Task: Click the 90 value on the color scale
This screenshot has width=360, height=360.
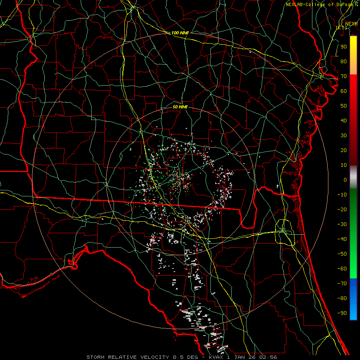Action: click(x=344, y=47)
